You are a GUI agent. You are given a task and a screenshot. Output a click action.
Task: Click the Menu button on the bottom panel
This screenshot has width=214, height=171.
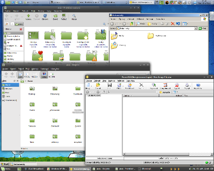6,169
